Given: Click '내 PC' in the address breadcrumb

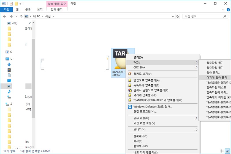Looking at the screenshot, I should pyautogui.click(x=36, y=16).
